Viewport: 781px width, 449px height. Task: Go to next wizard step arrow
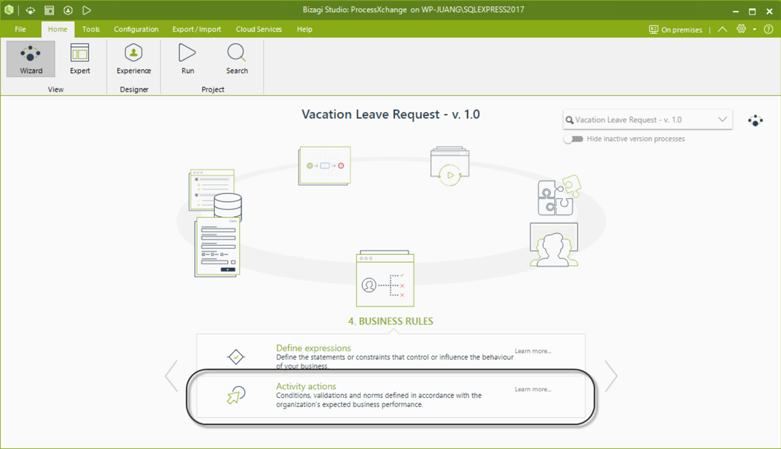point(611,376)
